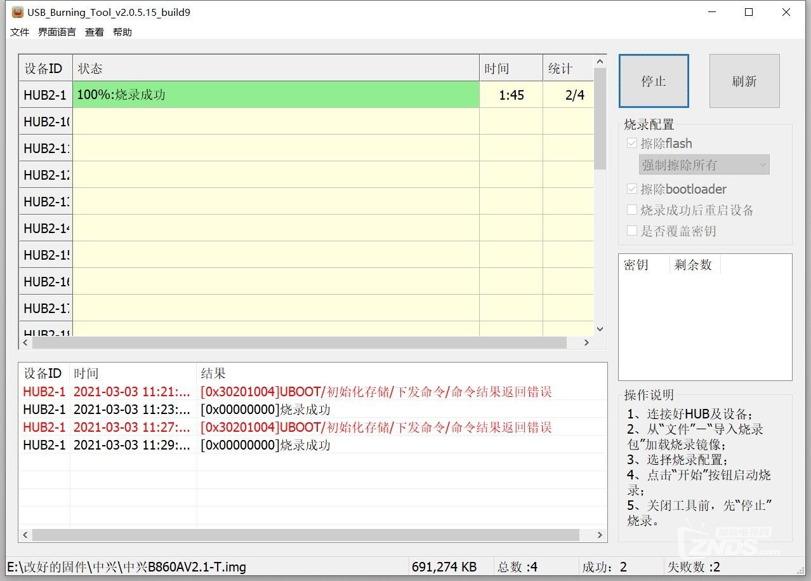The image size is (811, 581).
Task: Click the 刷新 (Refresh) button
Action: (x=744, y=81)
